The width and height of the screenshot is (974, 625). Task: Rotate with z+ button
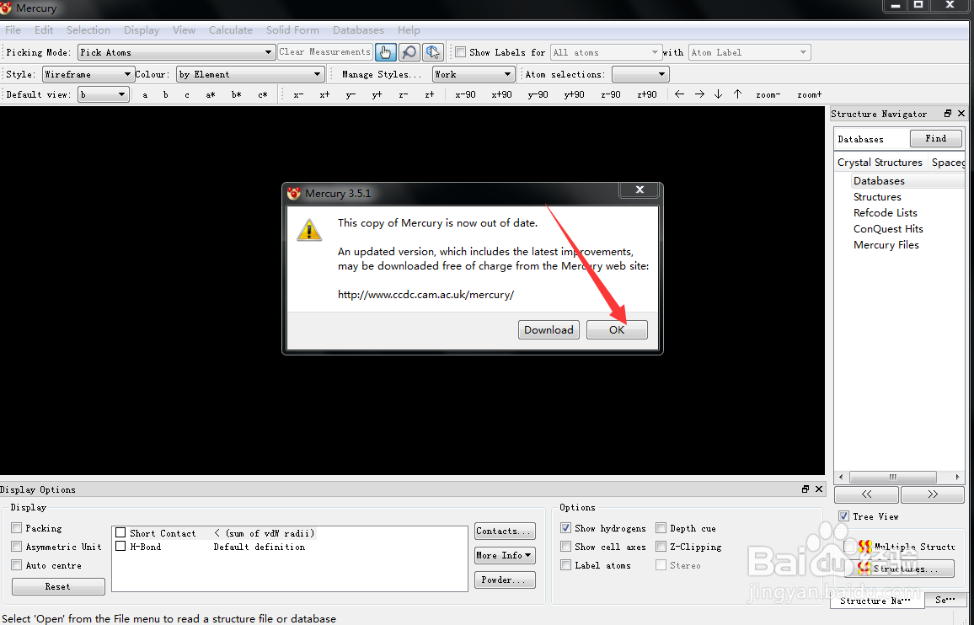click(x=430, y=95)
